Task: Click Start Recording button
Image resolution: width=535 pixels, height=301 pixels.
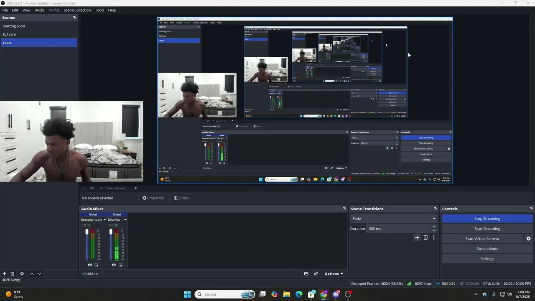Action: click(487, 229)
